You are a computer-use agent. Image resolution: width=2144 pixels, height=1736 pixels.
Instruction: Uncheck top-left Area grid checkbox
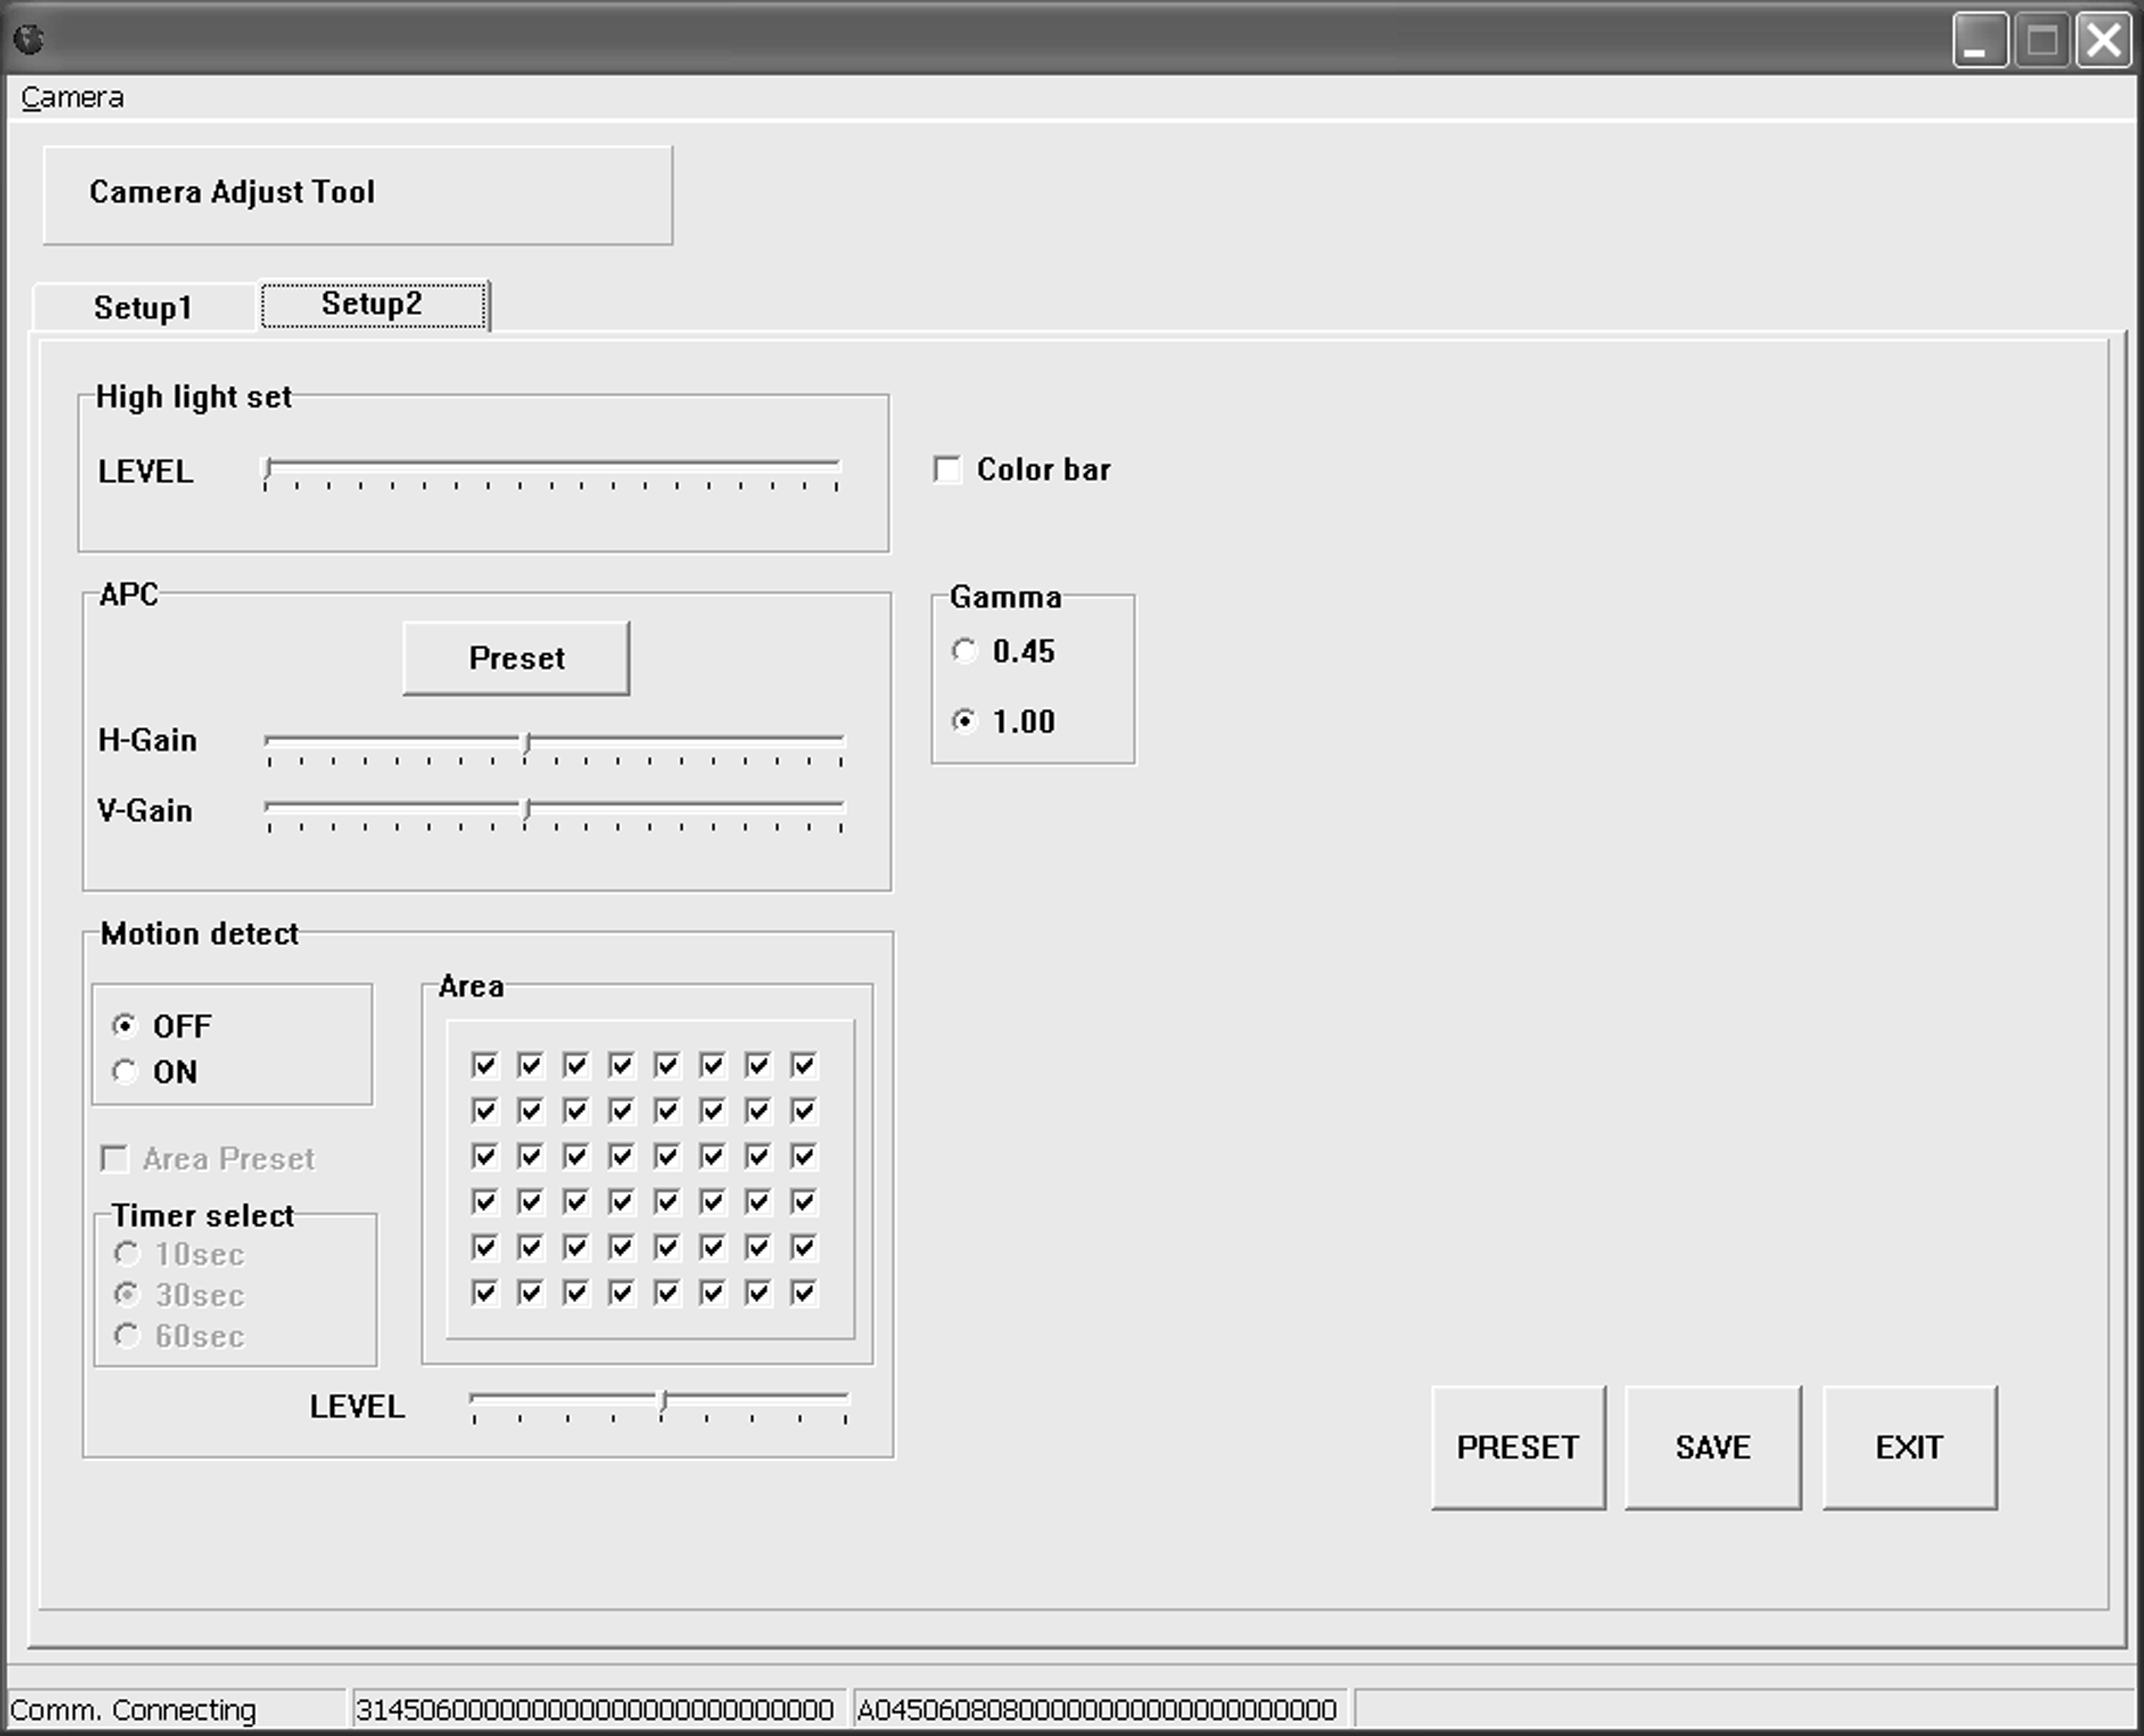click(484, 1065)
